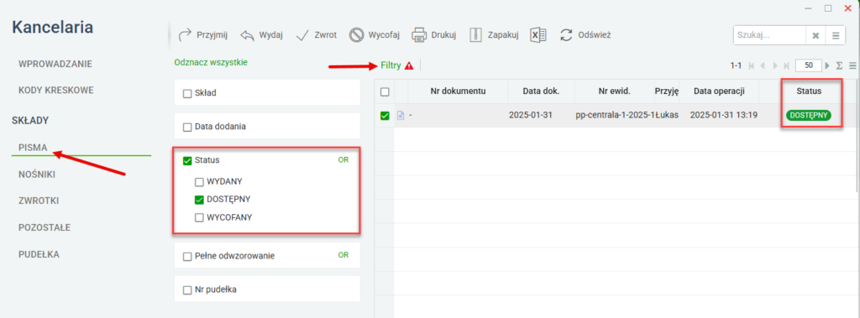Image resolution: width=860 pixels, height=318 pixels.
Task: Click the SKŁADY section heading
Action: (31, 120)
